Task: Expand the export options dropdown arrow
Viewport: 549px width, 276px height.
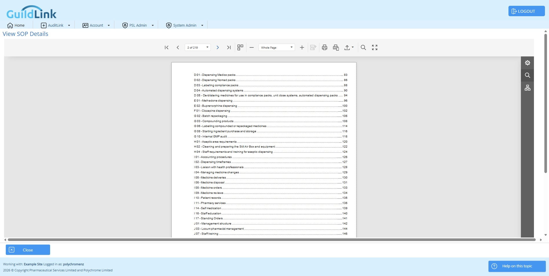Action: point(353,47)
